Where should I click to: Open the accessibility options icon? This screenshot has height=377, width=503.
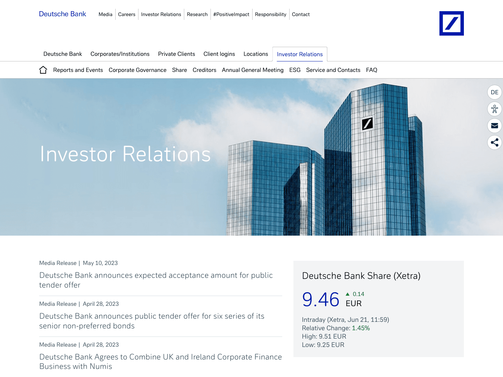click(x=494, y=109)
